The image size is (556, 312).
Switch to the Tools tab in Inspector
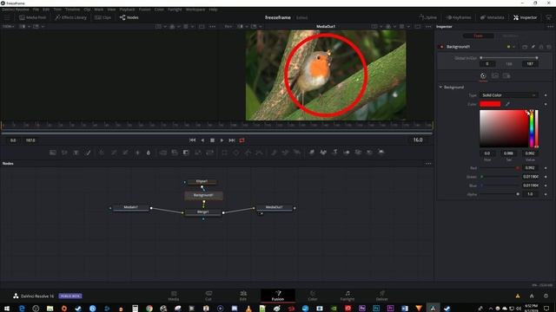479,36
